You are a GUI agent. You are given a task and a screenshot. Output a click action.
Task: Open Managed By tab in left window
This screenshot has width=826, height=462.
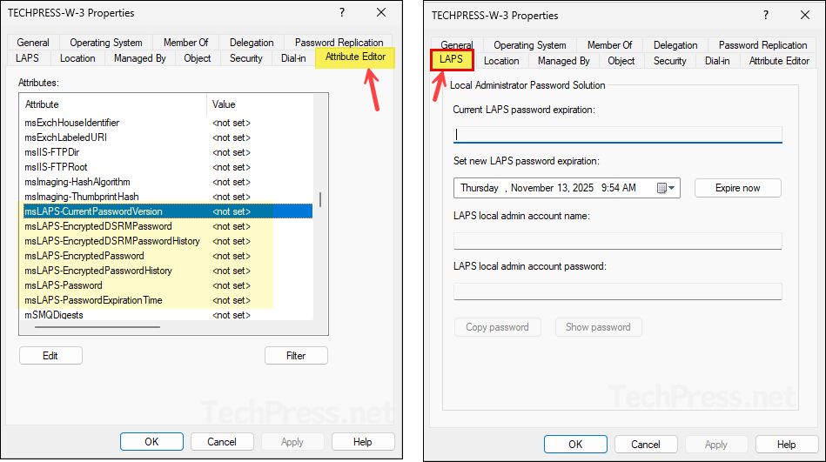[139, 58]
